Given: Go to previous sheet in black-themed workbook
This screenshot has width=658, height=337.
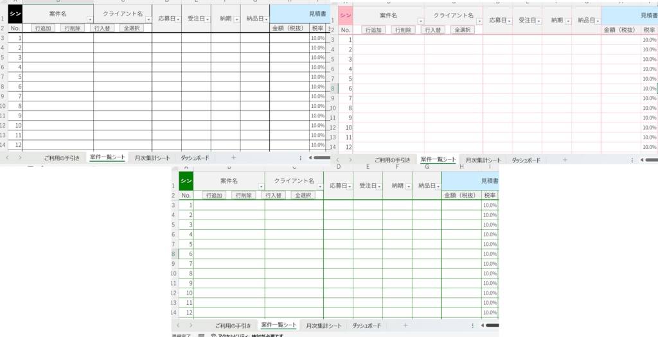Looking at the screenshot, I should (7, 158).
